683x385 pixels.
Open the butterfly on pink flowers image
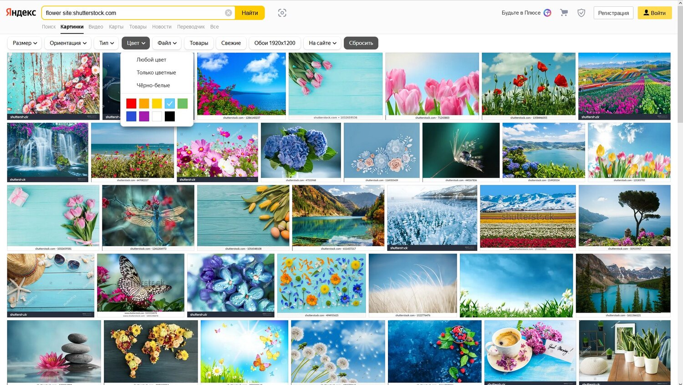click(141, 285)
